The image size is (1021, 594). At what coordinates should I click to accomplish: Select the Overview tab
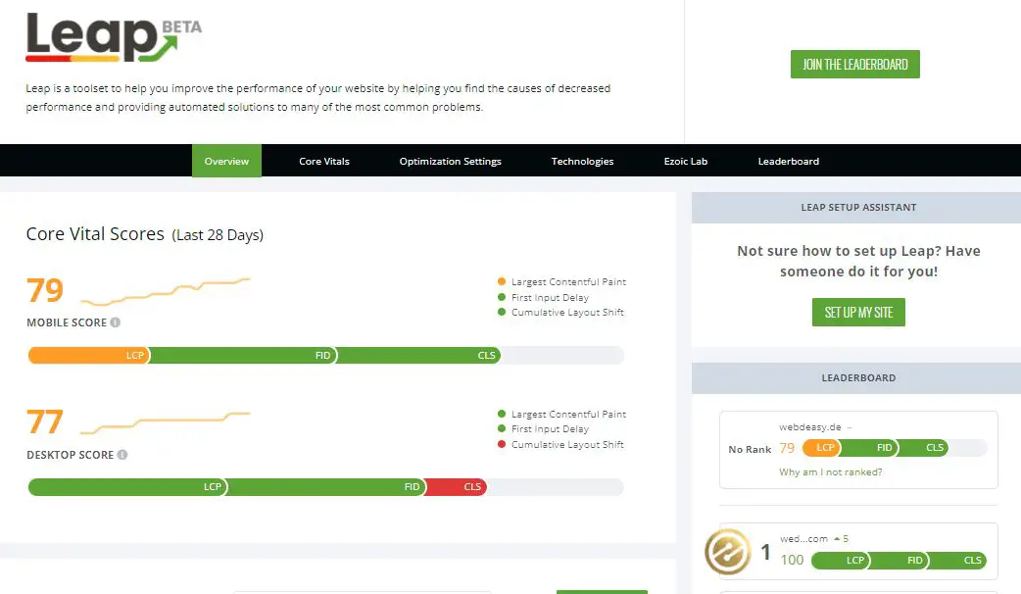pyautogui.click(x=226, y=161)
